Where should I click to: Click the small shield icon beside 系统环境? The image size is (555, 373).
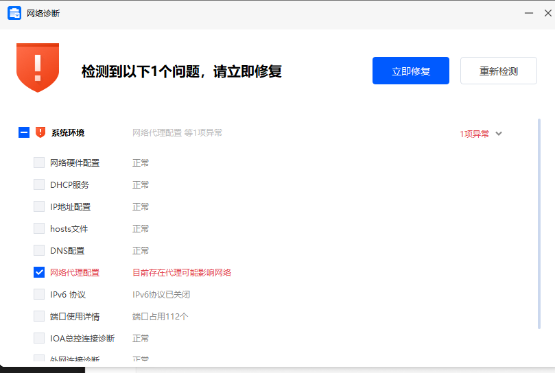[x=40, y=132]
